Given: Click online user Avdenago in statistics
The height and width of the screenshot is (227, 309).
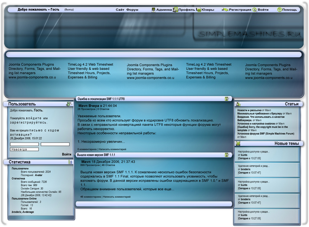Looking at the screenshot, I should tap(28, 212).
